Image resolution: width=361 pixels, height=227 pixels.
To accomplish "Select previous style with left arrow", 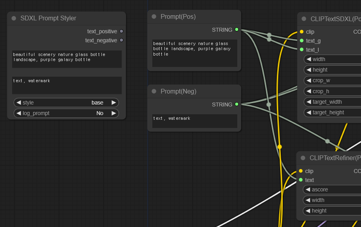I will point(19,103).
